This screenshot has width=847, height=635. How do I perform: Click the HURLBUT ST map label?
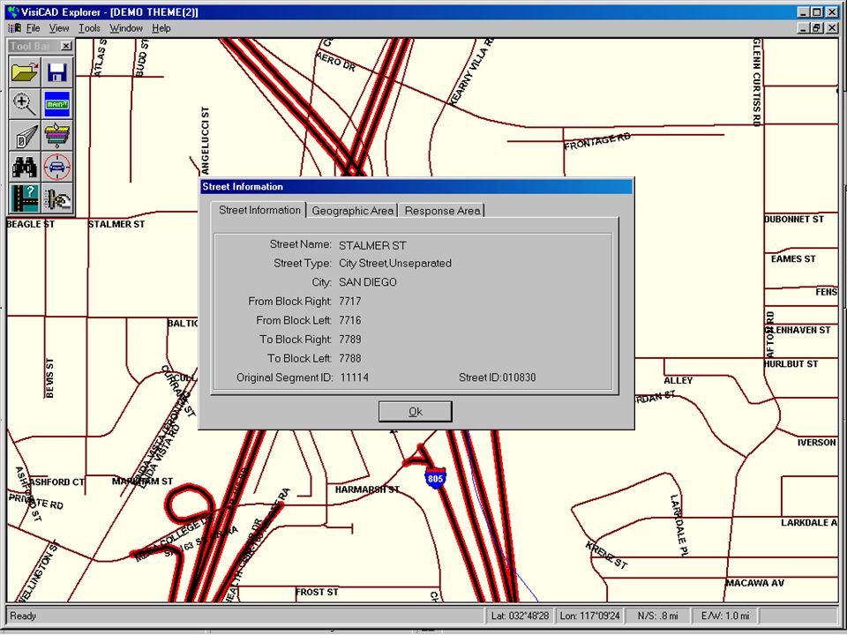(x=791, y=364)
